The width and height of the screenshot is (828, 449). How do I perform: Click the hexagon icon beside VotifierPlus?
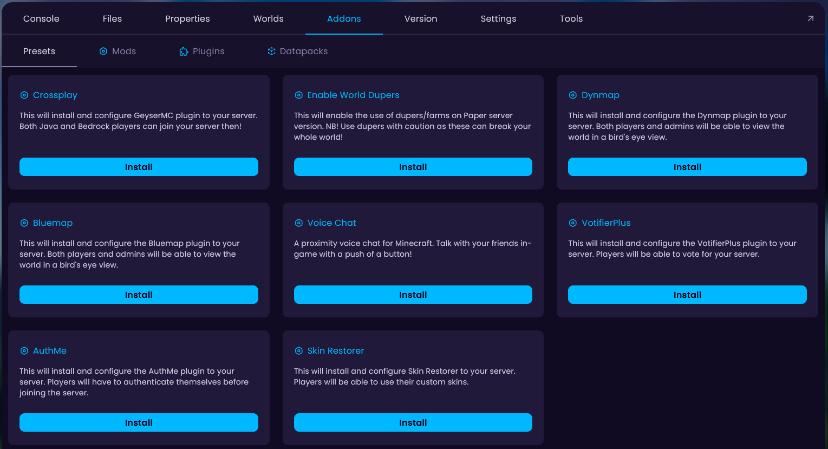click(x=573, y=223)
